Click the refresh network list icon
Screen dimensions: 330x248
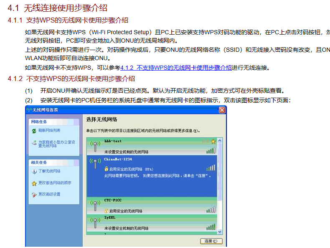pos(34,131)
